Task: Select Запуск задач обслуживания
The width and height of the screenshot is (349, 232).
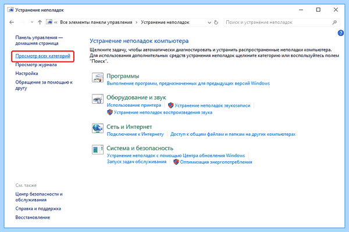Action: click(137, 162)
